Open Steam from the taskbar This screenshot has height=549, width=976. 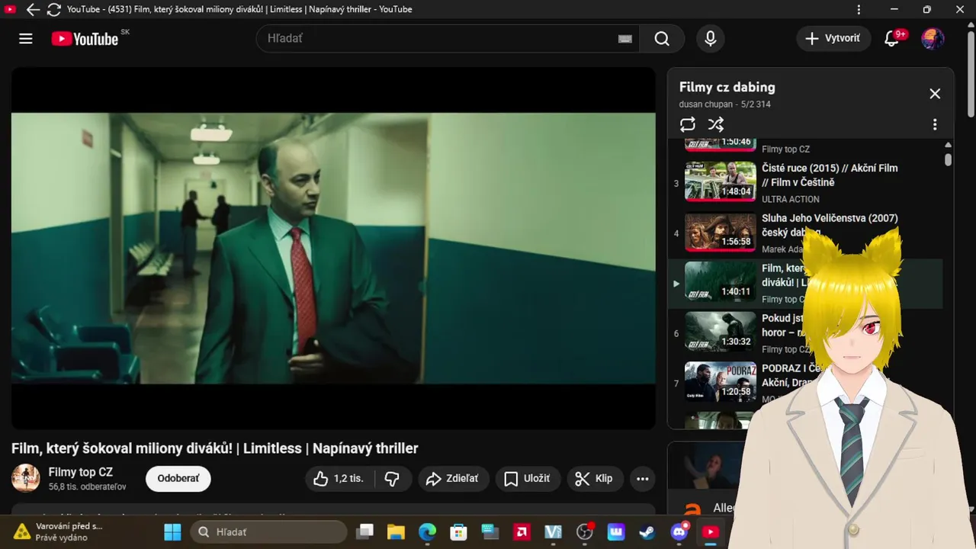pos(647,531)
